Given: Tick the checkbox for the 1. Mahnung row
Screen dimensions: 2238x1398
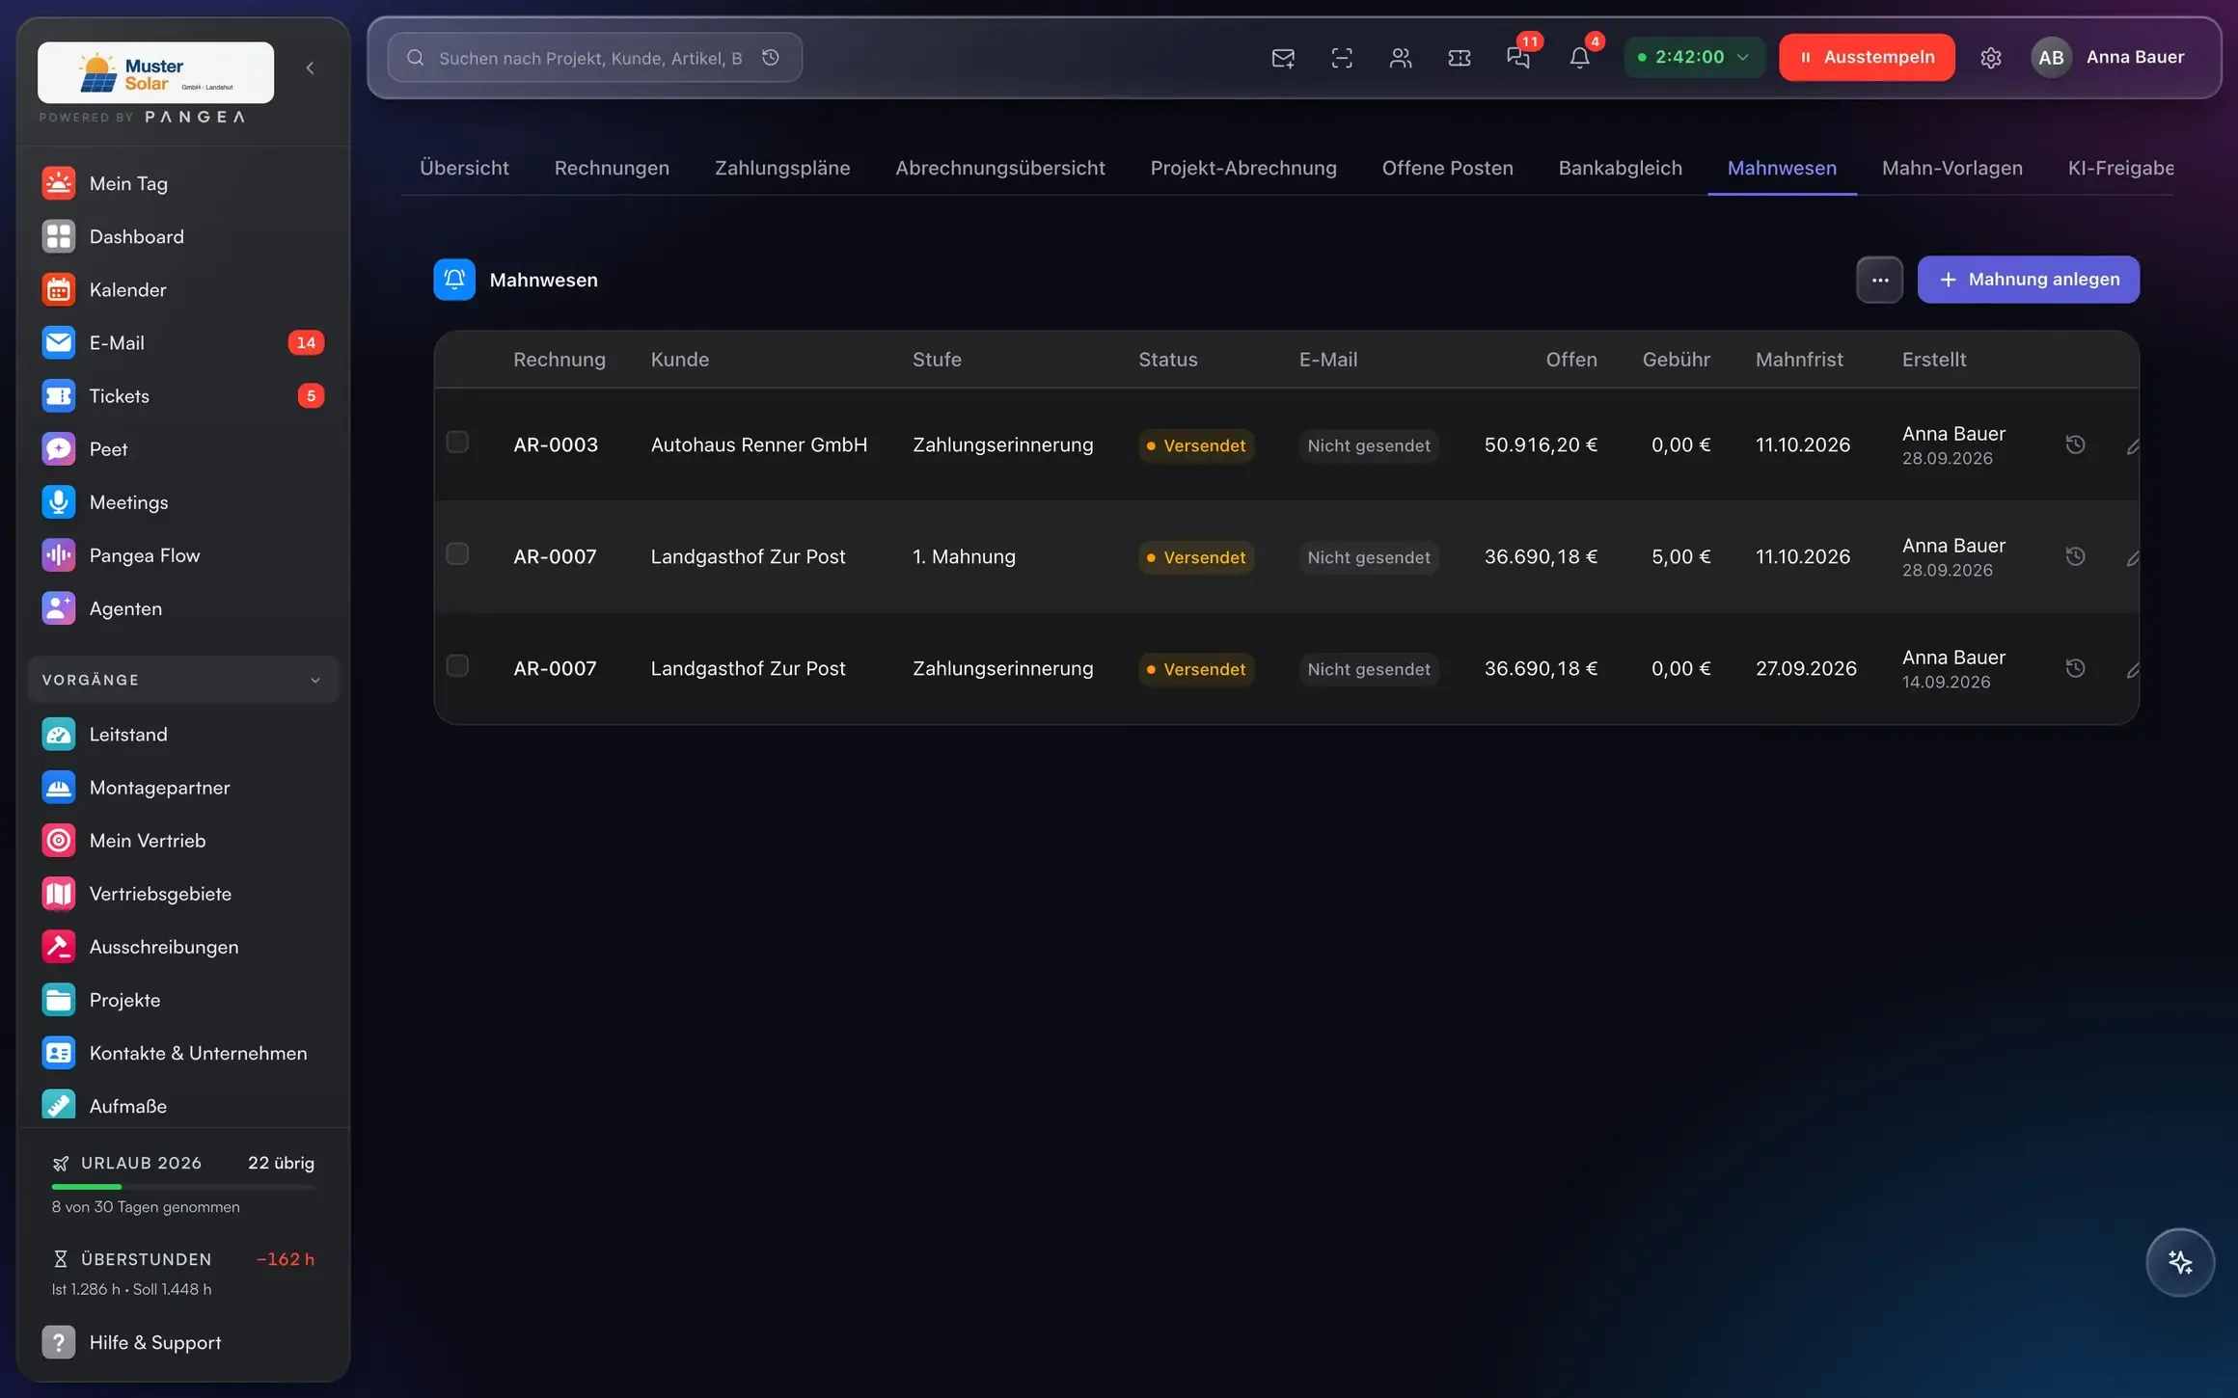Looking at the screenshot, I should point(457,554).
